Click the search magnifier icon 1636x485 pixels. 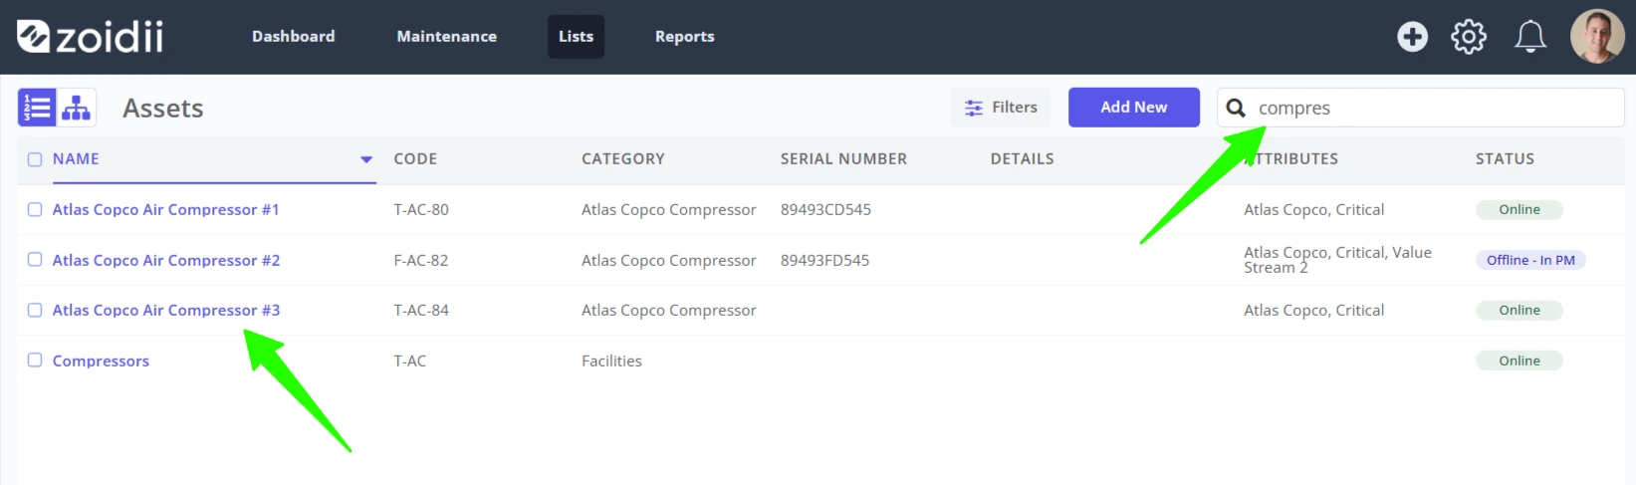coord(1236,108)
